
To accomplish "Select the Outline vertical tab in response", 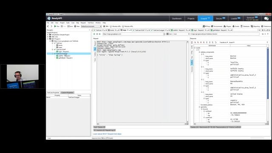I will pyautogui.click(x=192, y=62).
